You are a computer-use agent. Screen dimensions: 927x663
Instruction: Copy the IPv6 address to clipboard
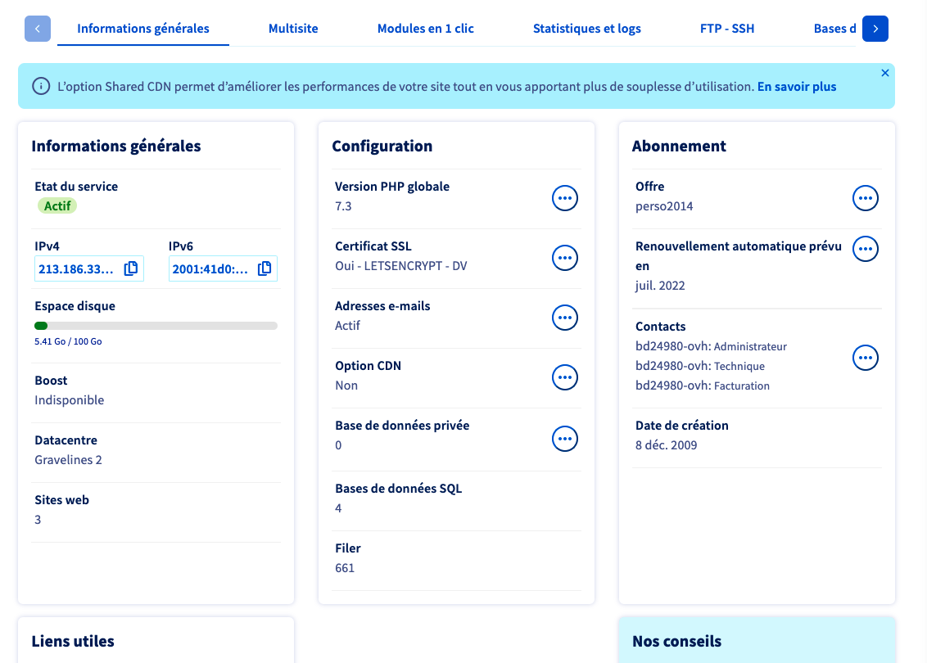click(265, 268)
